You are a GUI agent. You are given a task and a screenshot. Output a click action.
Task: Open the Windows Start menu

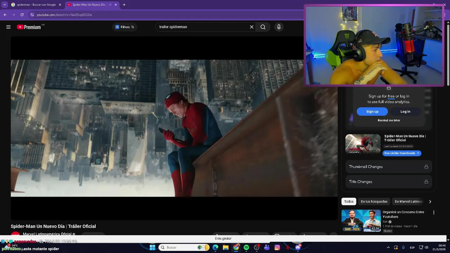coord(152,247)
